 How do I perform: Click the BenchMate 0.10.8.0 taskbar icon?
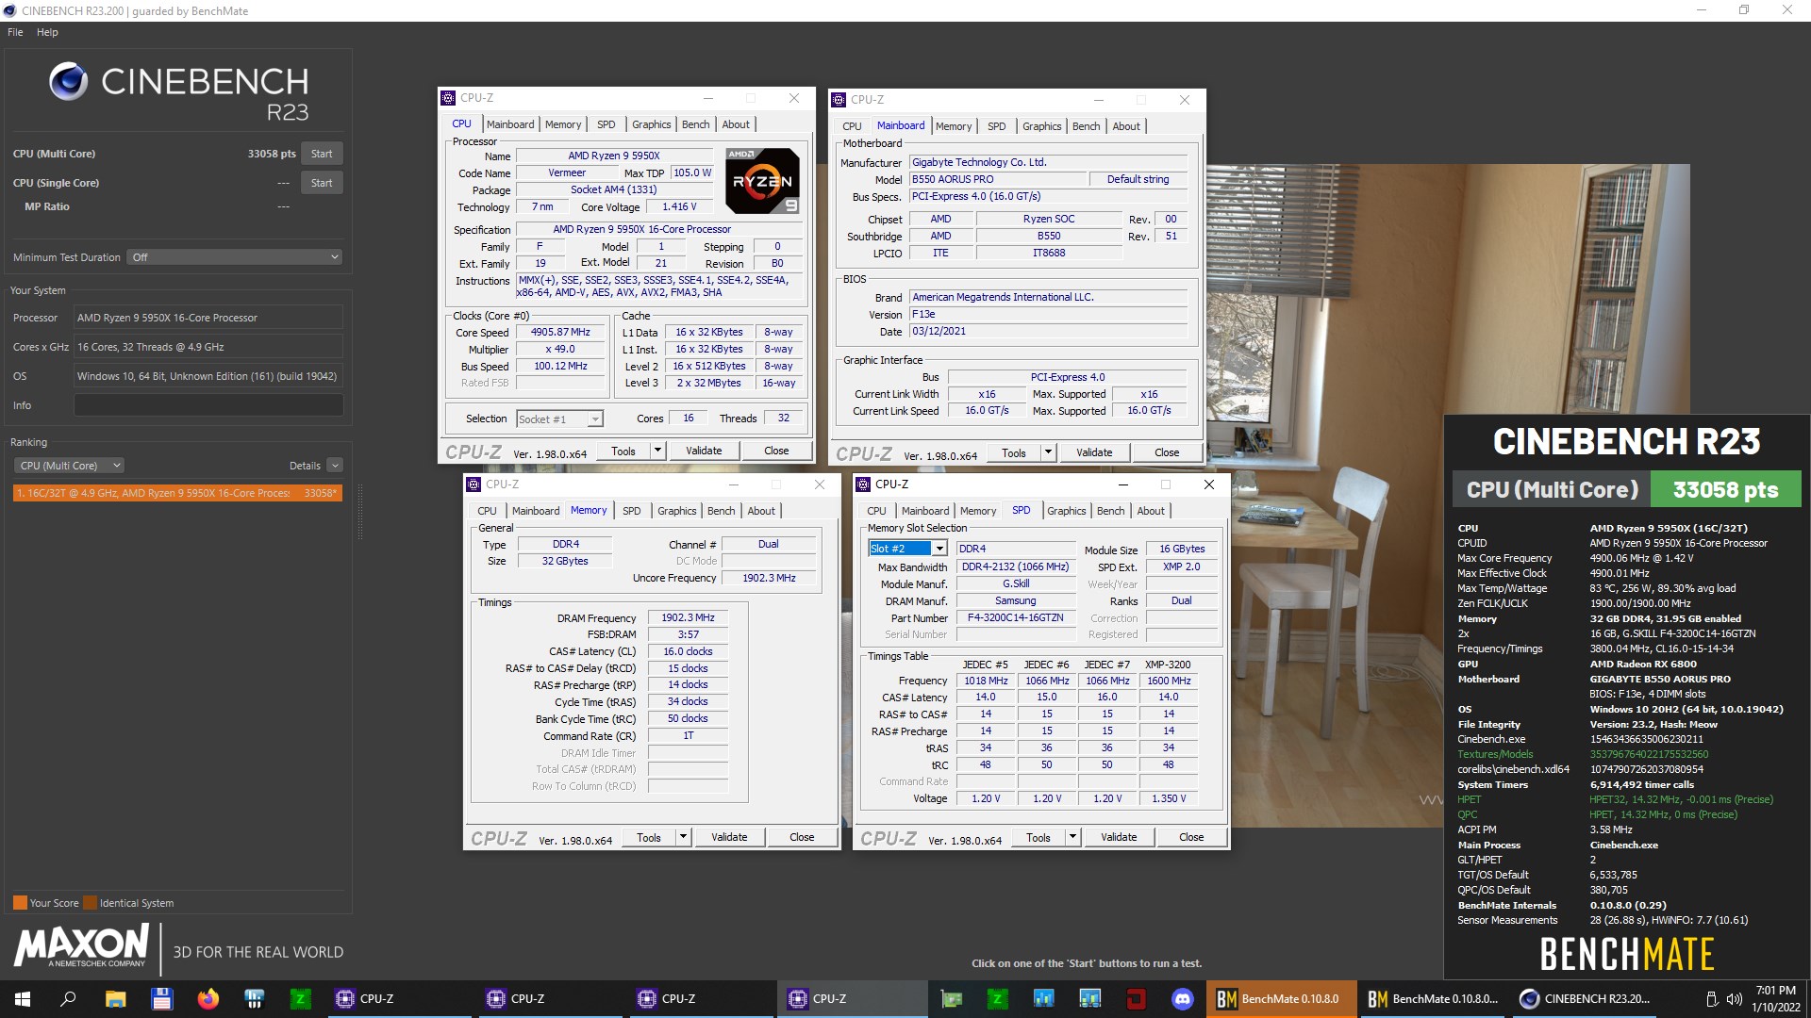tap(1281, 998)
